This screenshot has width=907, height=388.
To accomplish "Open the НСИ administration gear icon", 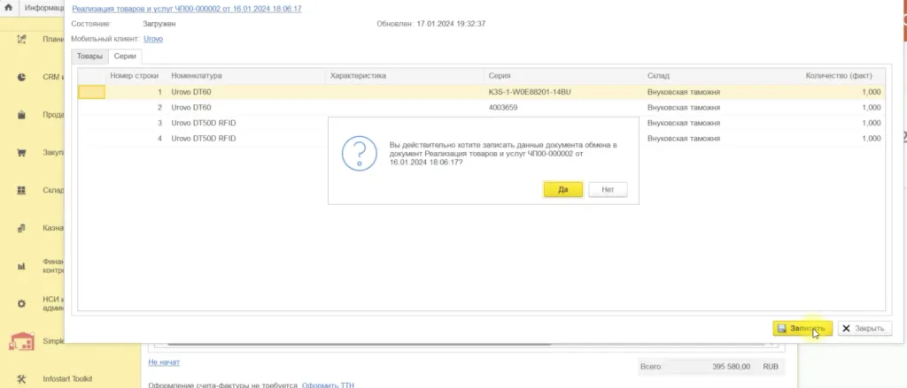I will (x=21, y=304).
